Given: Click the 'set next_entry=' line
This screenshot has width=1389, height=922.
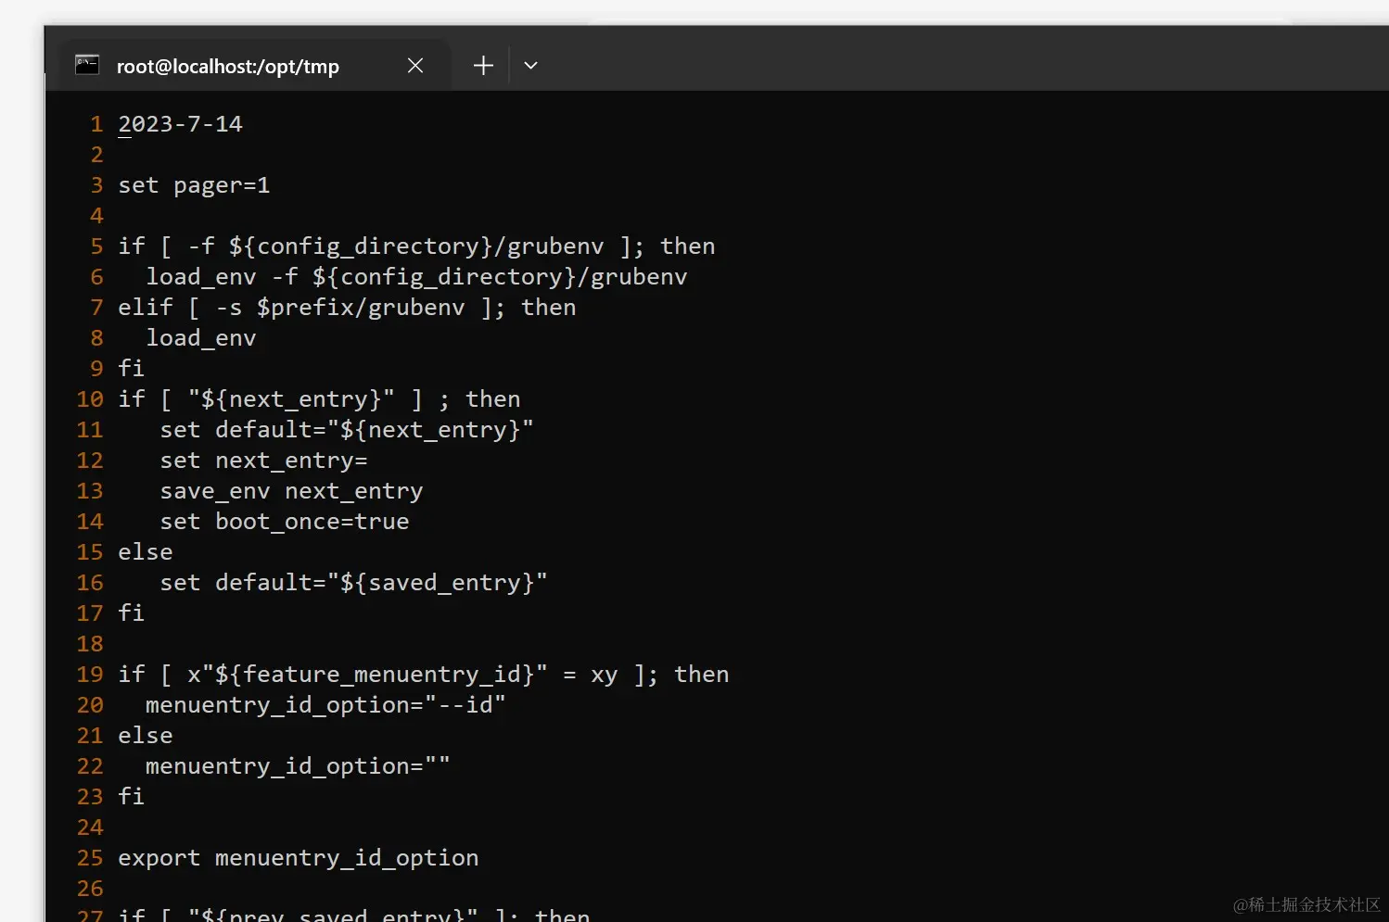Looking at the screenshot, I should pyautogui.click(x=263, y=461).
